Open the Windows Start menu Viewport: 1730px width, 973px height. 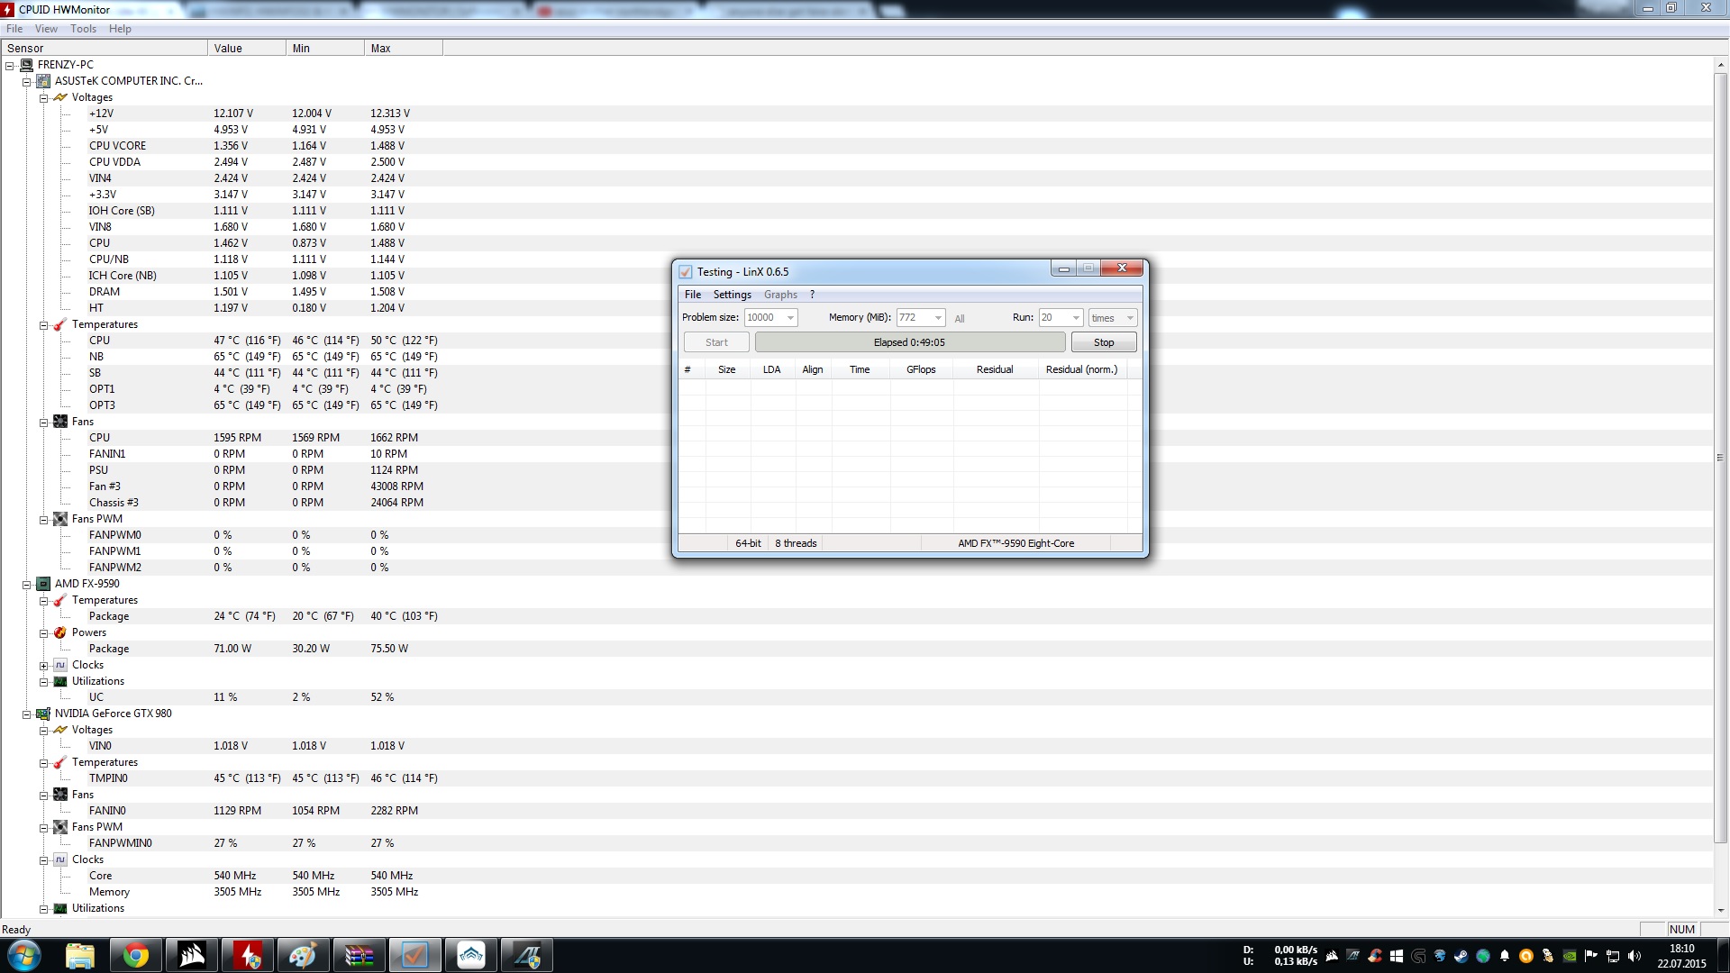pos(24,955)
